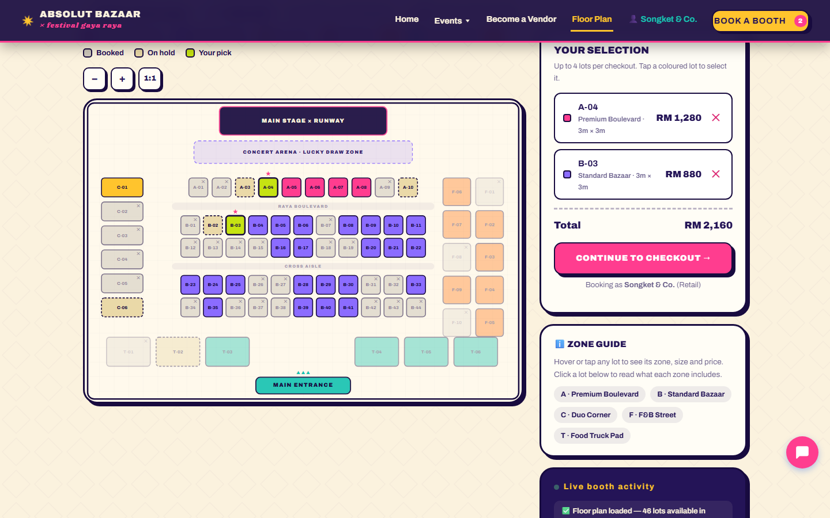This screenshot has height=518, width=830.
Task: Select food truck lot T-03
Action: point(227,352)
